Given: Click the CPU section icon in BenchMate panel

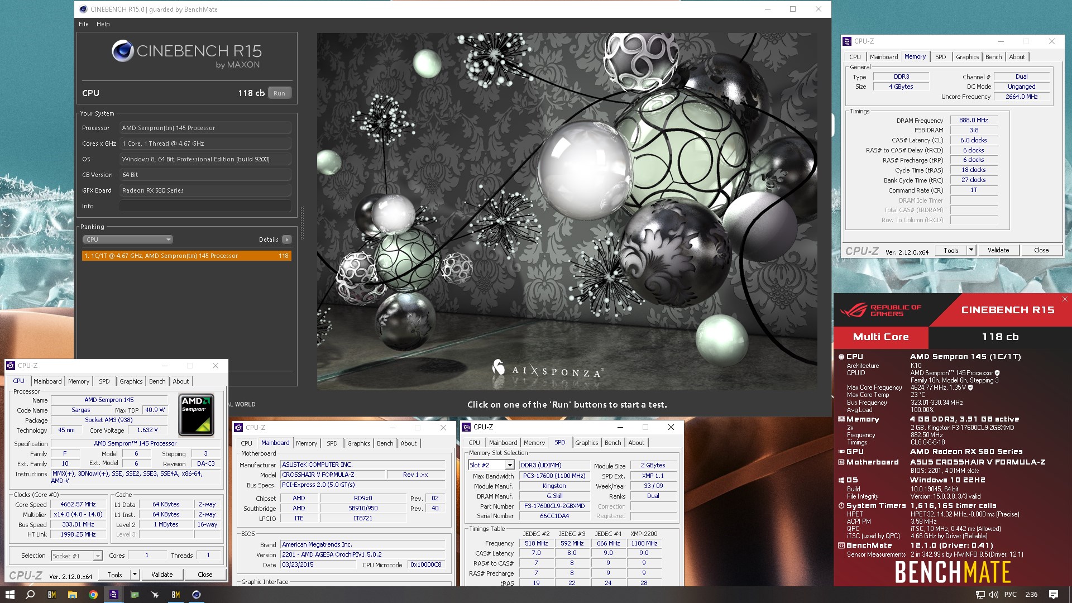Looking at the screenshot, I should click(x=841, y=356).
